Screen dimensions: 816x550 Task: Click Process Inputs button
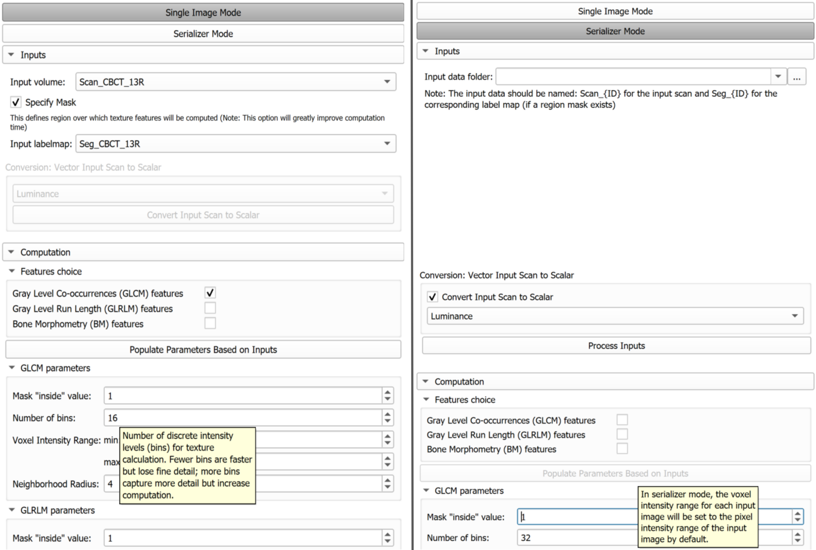[616, 345]
